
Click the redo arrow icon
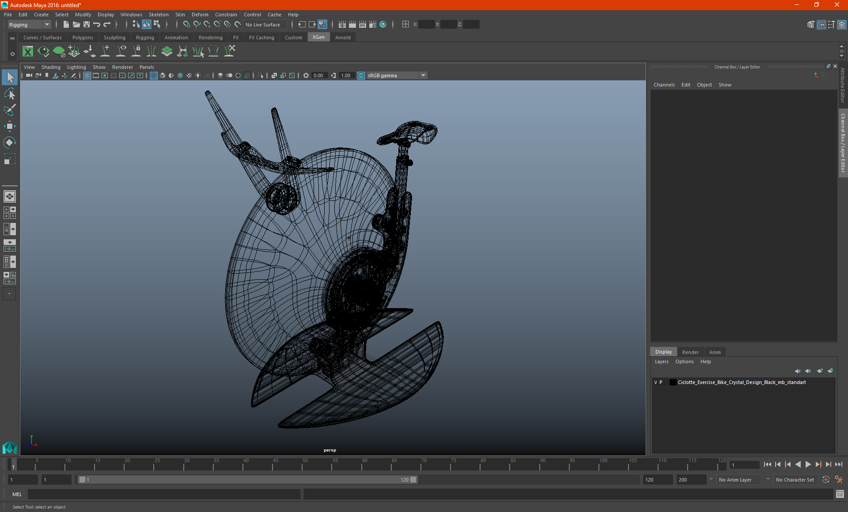click(x=107, y=25)
